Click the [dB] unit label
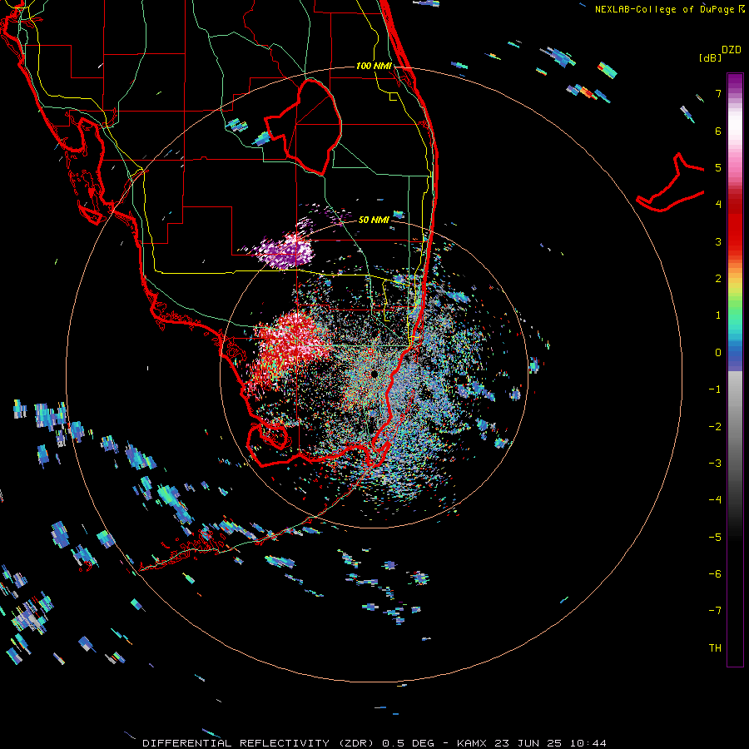Image resolution: width=749 pixels, height=749 pixels. pyautogui.click(x=710, y=57)
